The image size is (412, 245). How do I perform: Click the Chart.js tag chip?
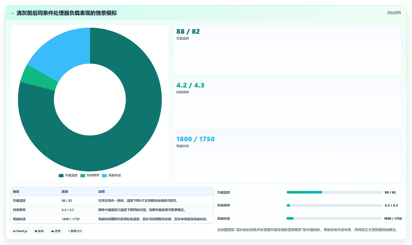[20, 231]
